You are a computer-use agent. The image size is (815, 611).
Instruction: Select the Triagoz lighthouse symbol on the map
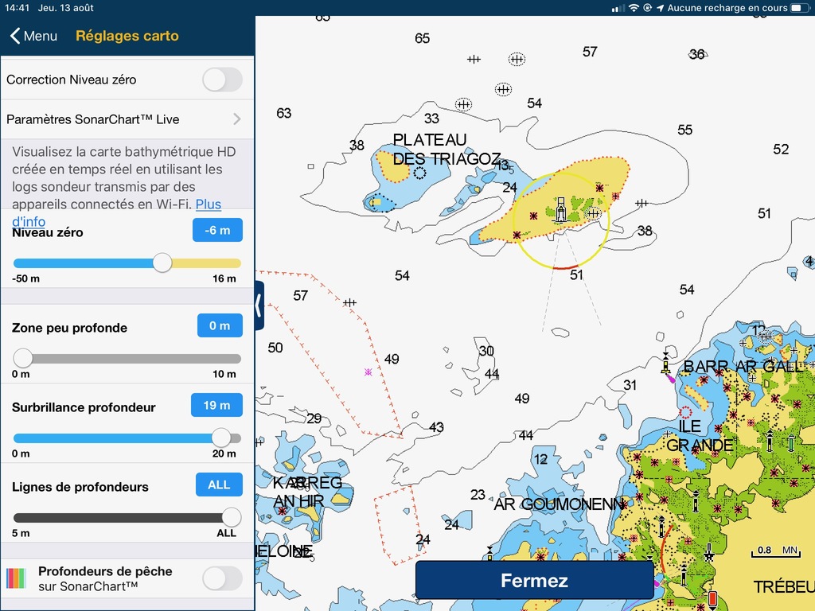(x=561, y=209)
